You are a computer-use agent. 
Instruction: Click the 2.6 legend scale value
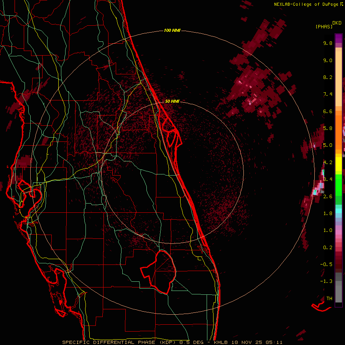click(x=328, y=197)
